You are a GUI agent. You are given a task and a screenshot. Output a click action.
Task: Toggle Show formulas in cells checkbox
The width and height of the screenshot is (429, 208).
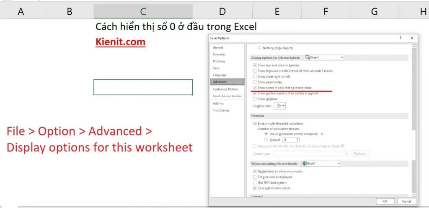coord(255,71)
